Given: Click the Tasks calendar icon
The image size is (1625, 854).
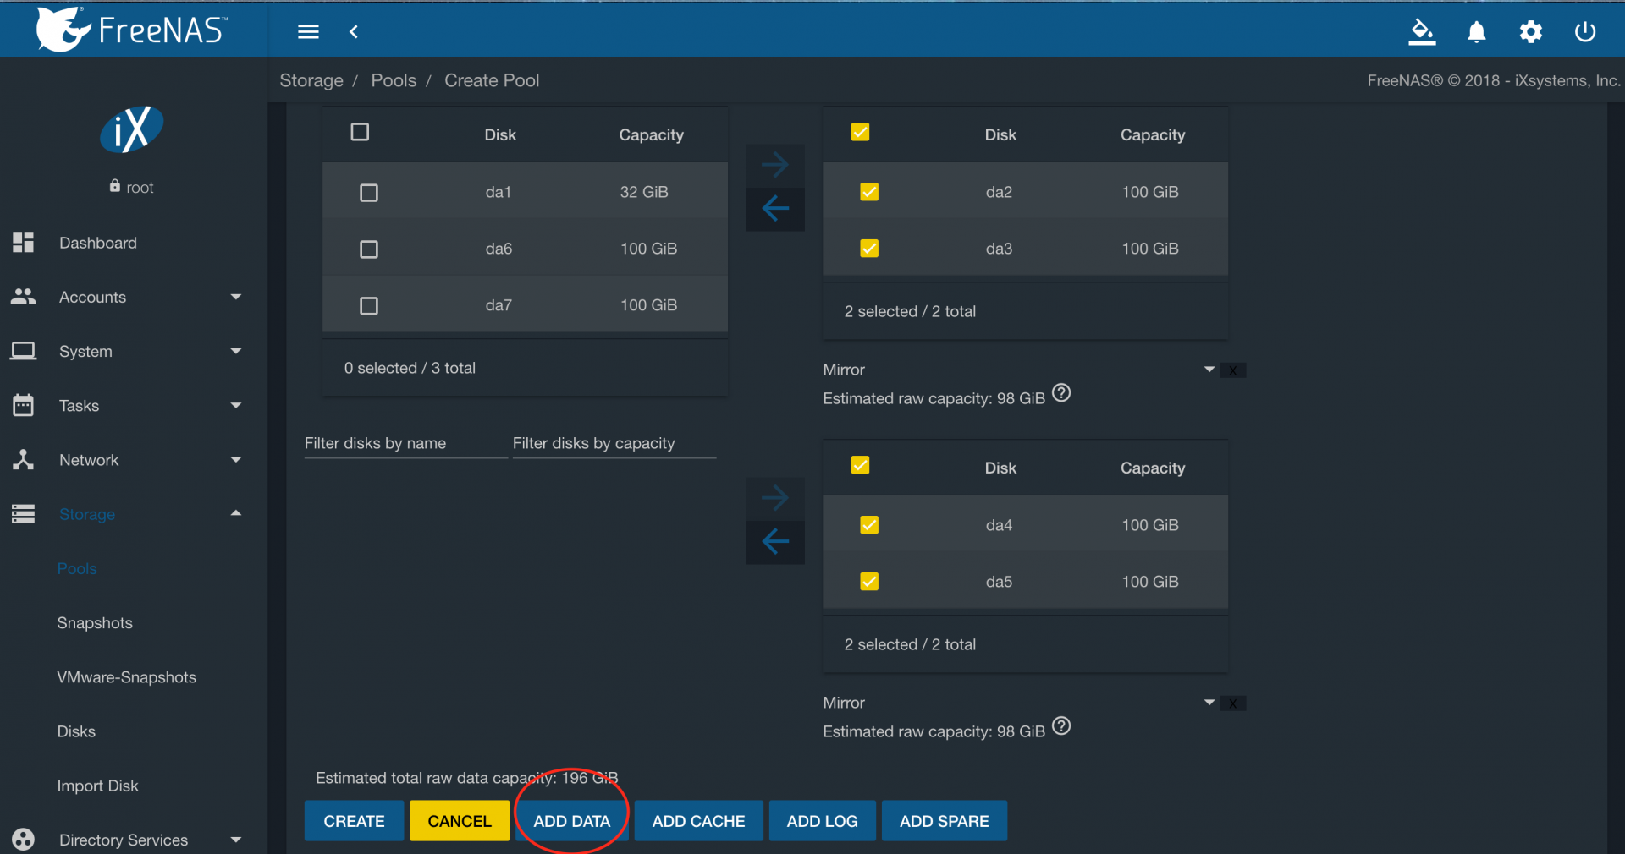Looking at the screenshot, I should pos(24,405).
